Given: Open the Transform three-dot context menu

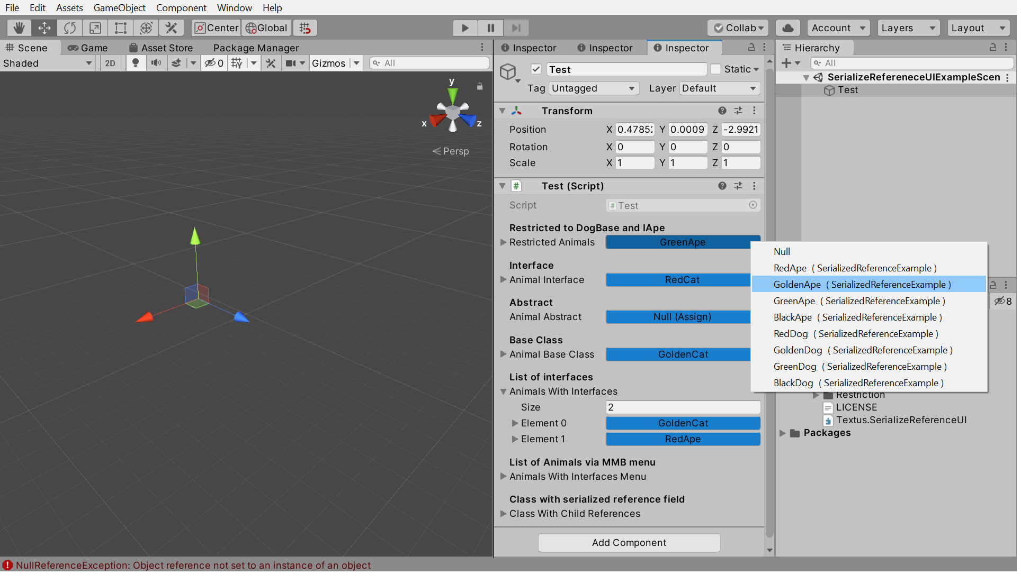Looking at the screenshot, I should 755,111.
